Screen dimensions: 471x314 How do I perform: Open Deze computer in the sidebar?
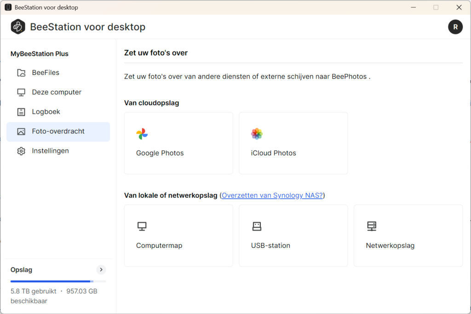point(57,92)
